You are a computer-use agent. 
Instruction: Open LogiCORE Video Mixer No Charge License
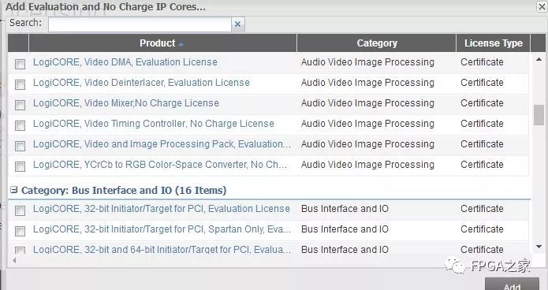126,103
